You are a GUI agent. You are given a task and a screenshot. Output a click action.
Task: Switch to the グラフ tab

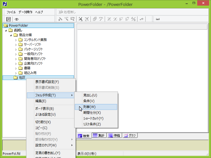tap(130, 135)
